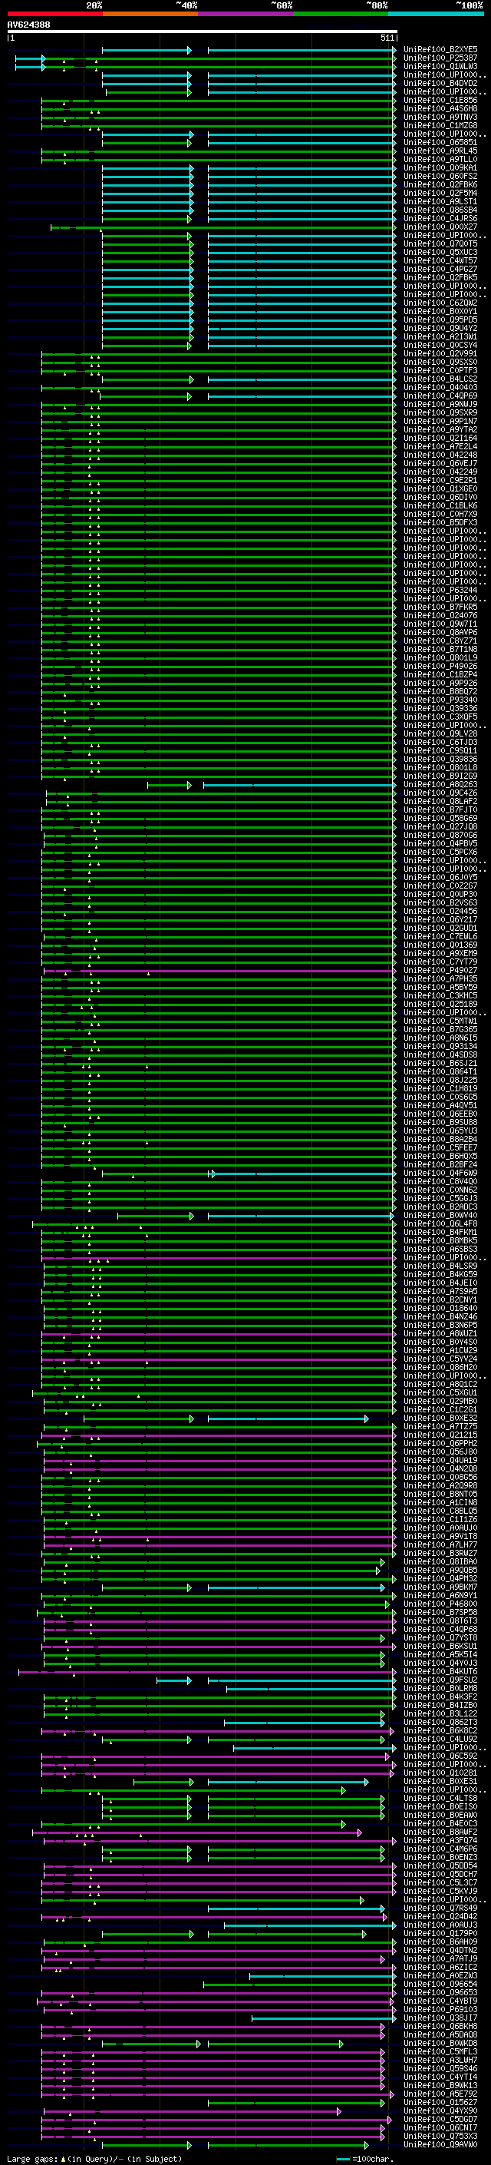Open the UniRef100_O65851 entry
Image resolution: width=491 pixels, height=2165 pixels.
tap(440, 143)
